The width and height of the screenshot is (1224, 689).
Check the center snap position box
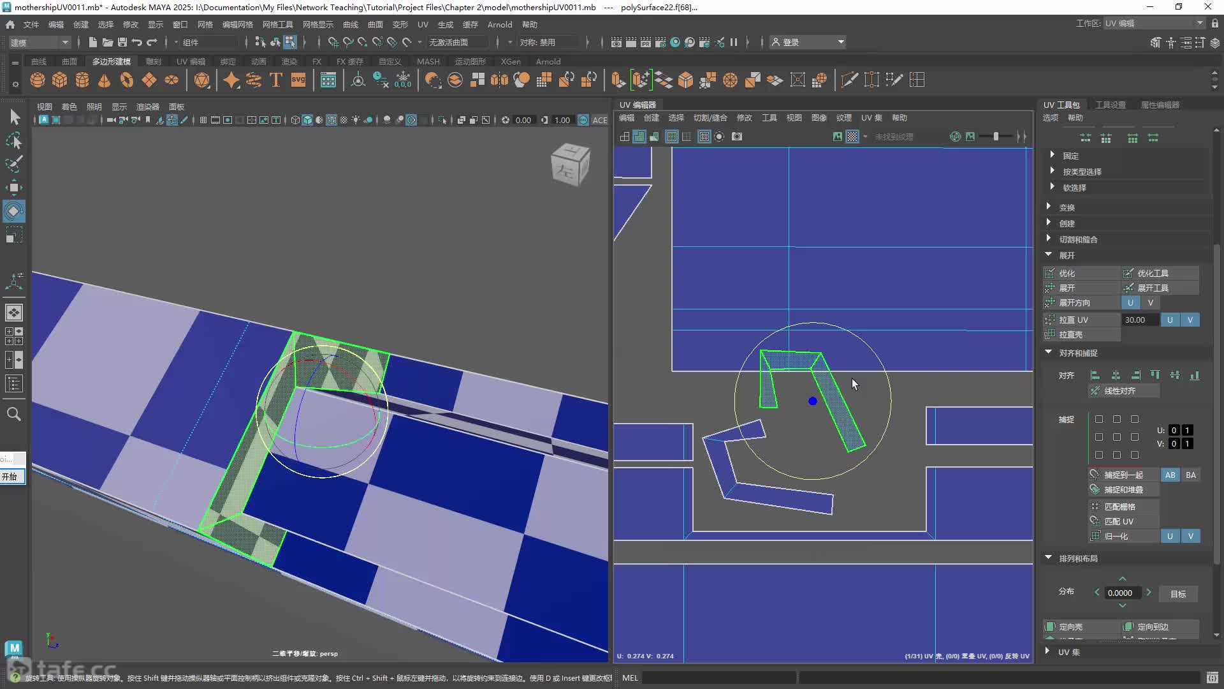(1117, 437)
